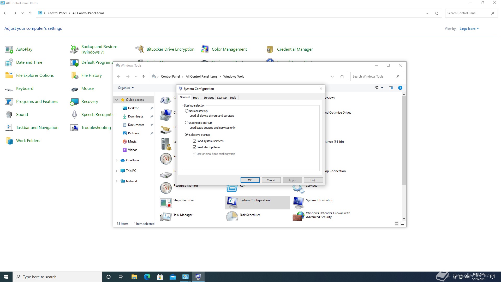
Task: Click Search Windows Tools field
Action: pyautogui.click(x=377, y=77)
